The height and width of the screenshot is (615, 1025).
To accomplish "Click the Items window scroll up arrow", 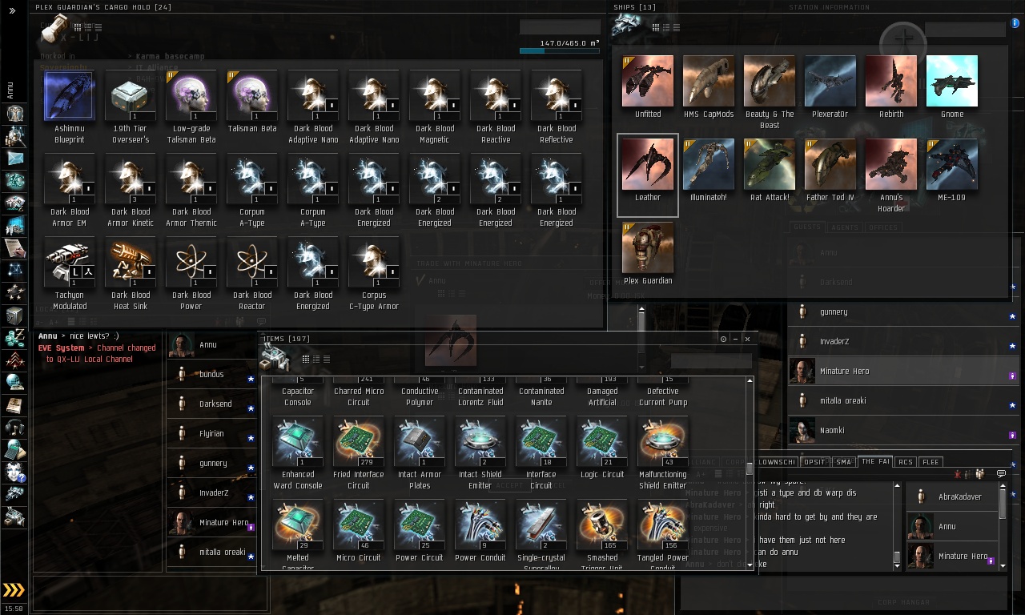I will (x=750, y=380).
